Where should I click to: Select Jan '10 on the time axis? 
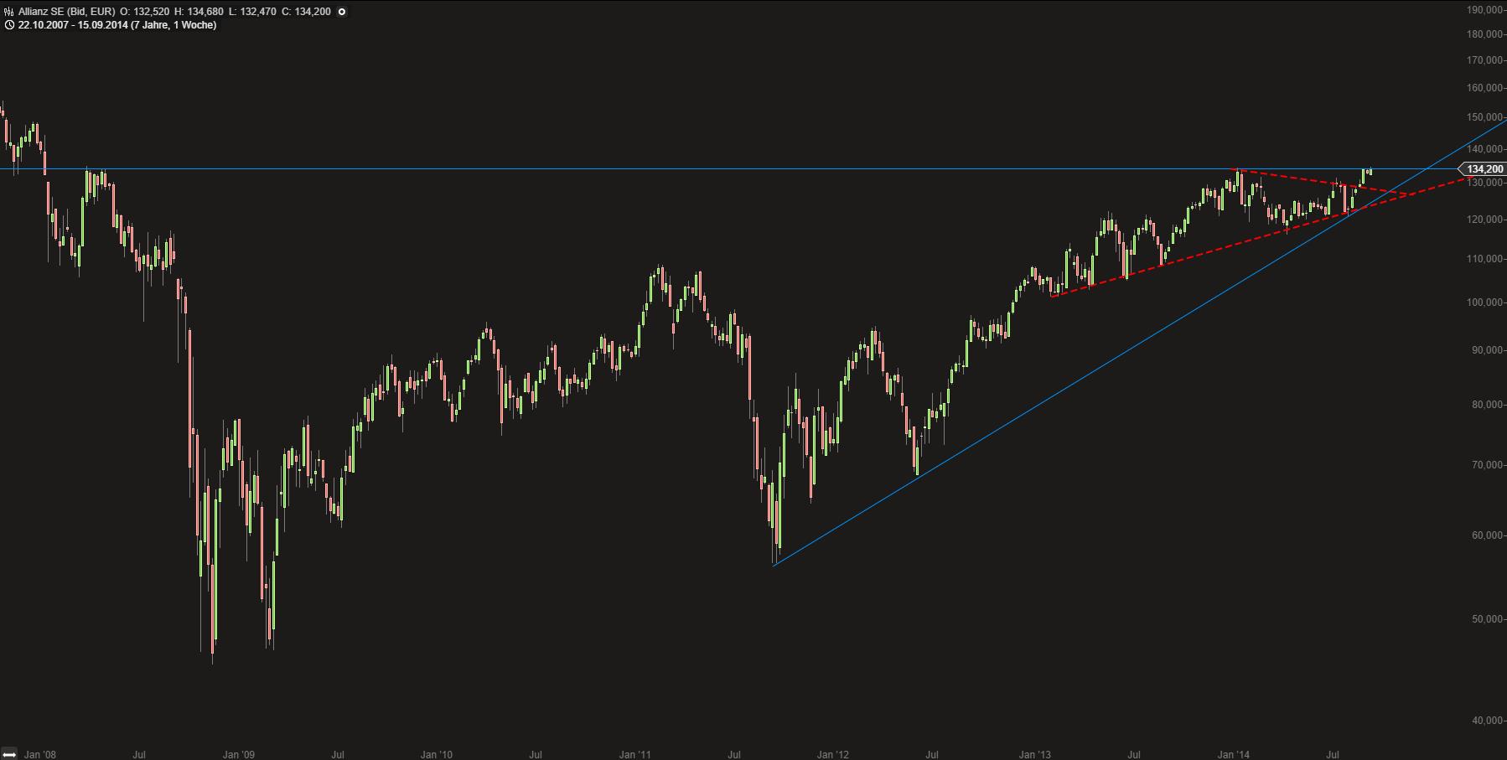(x=436, y=754)
